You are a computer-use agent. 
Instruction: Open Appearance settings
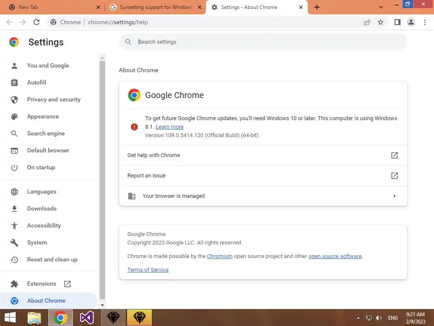[43, 116]
